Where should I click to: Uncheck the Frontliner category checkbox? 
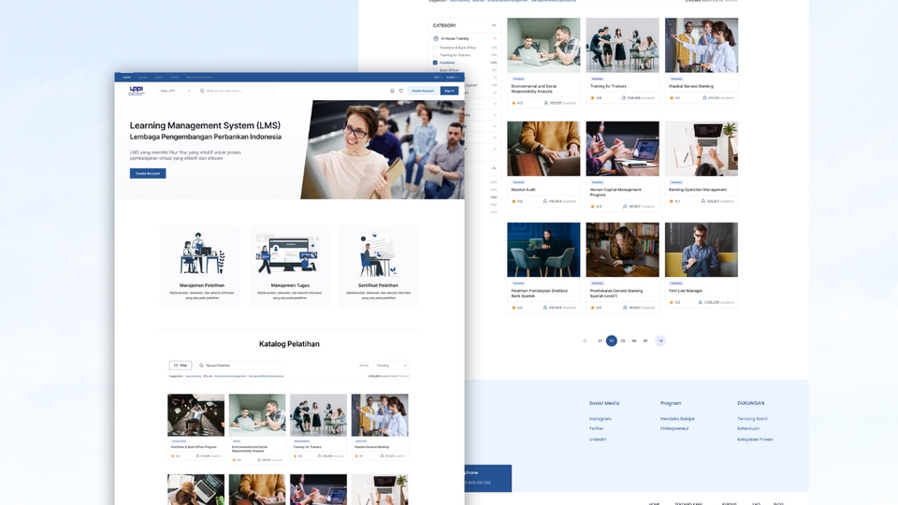(x=435, y=63)
